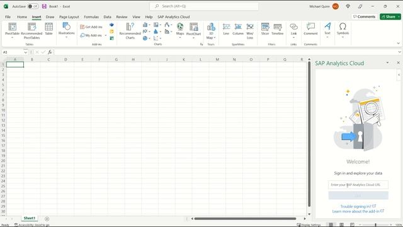
Task: Insert a hierarchy chart
Action: [157, 25]
